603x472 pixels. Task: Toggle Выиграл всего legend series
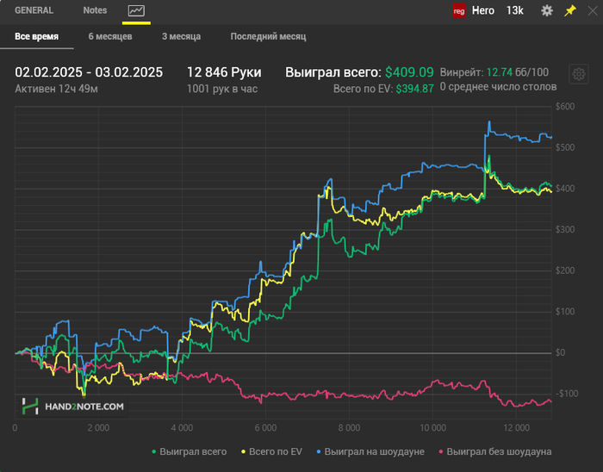[190, 451]
